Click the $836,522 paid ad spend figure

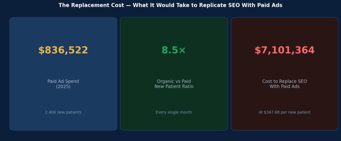(63, 50)
